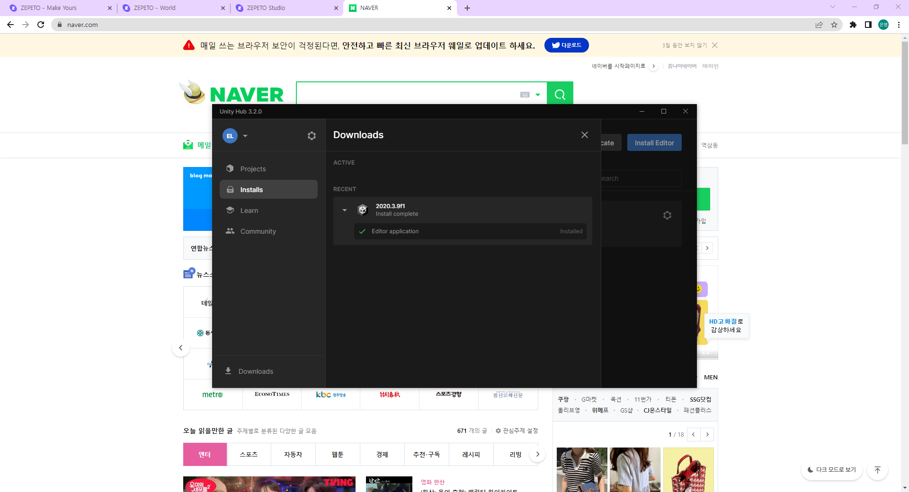Go back in the browser
Viewport: 909px width, 492px height.
coord(10,25)
